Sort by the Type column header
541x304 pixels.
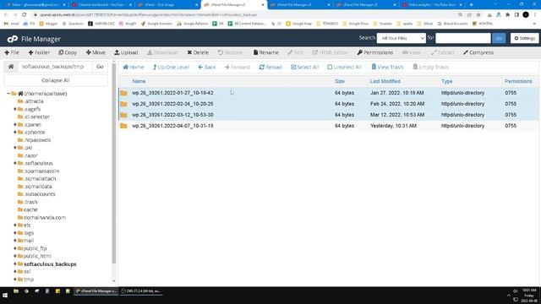tap(446, 81)
